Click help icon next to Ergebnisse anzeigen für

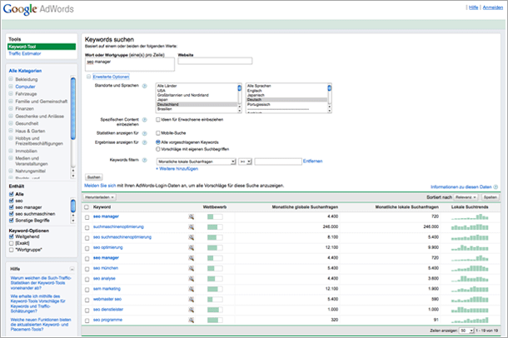(x=145, y=142)
